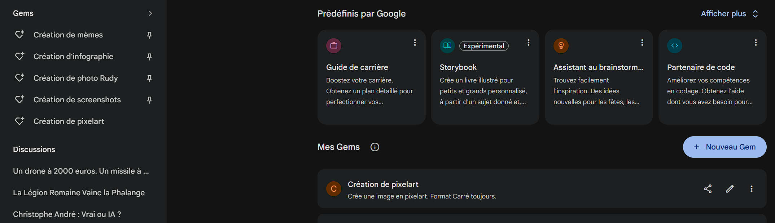Open the three-dot menu on Création de pixelart row
Image resolution: width=775 pixels, height=223 pixels.
(x=752, y=189)
